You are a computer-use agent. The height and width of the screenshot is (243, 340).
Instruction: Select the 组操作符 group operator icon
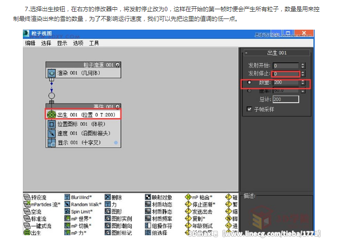tap(148, 226)
